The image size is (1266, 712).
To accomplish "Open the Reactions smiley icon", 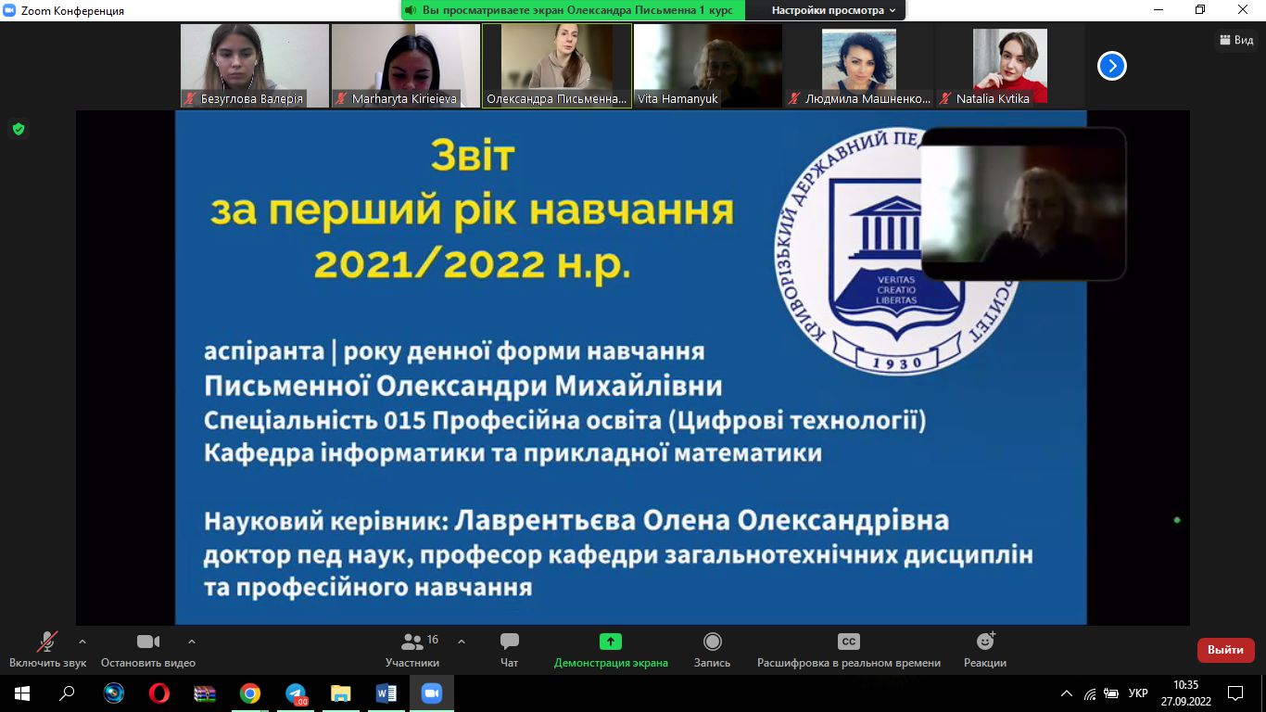I will click(x=985, y=642).
